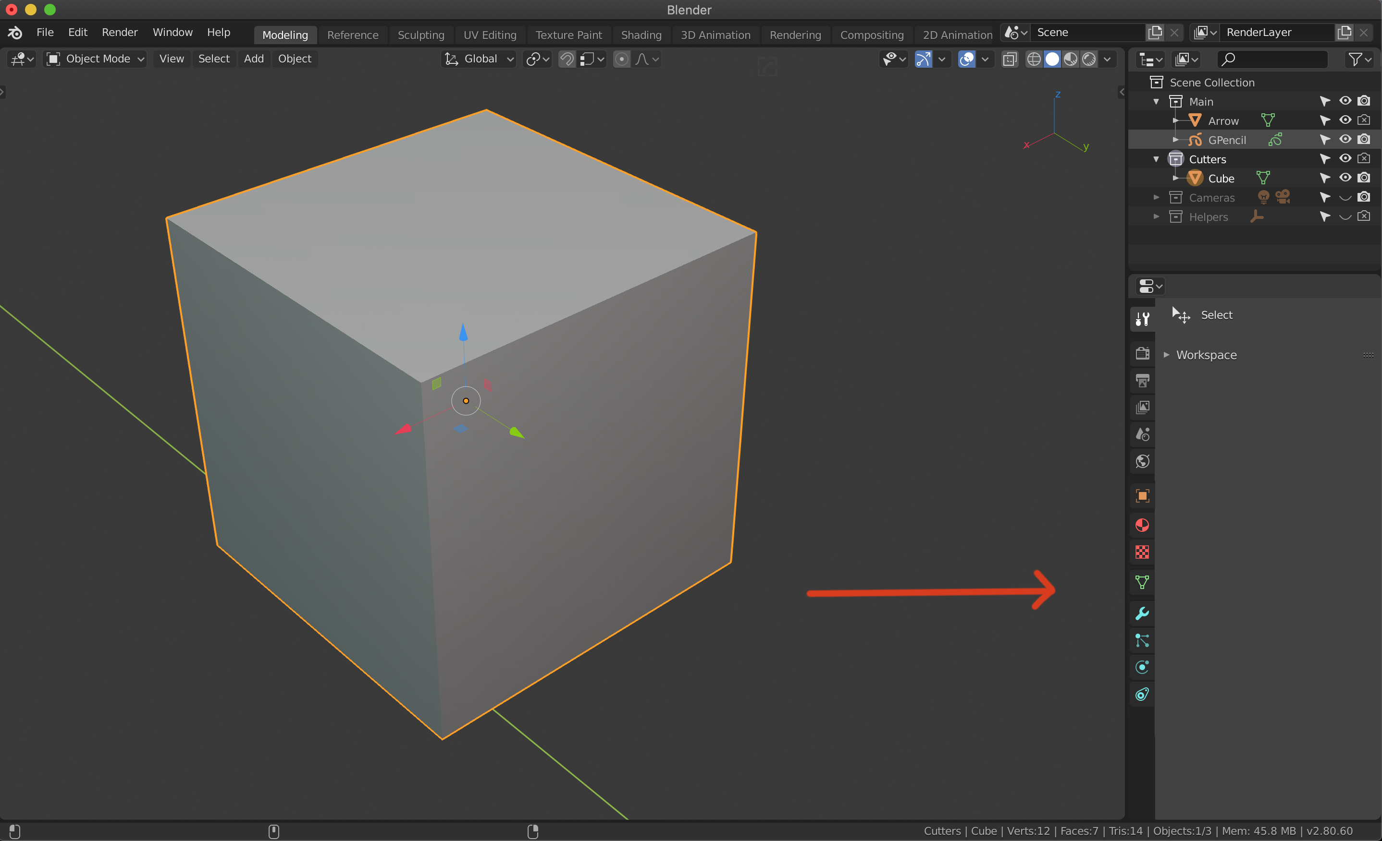Open the viewport Select menu

point(214,59)
